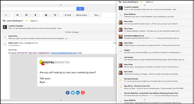This screenshot has width=194, height=104.
Task: Click Casual Guy's red avatar icon
Action: [x=5, y=37]
